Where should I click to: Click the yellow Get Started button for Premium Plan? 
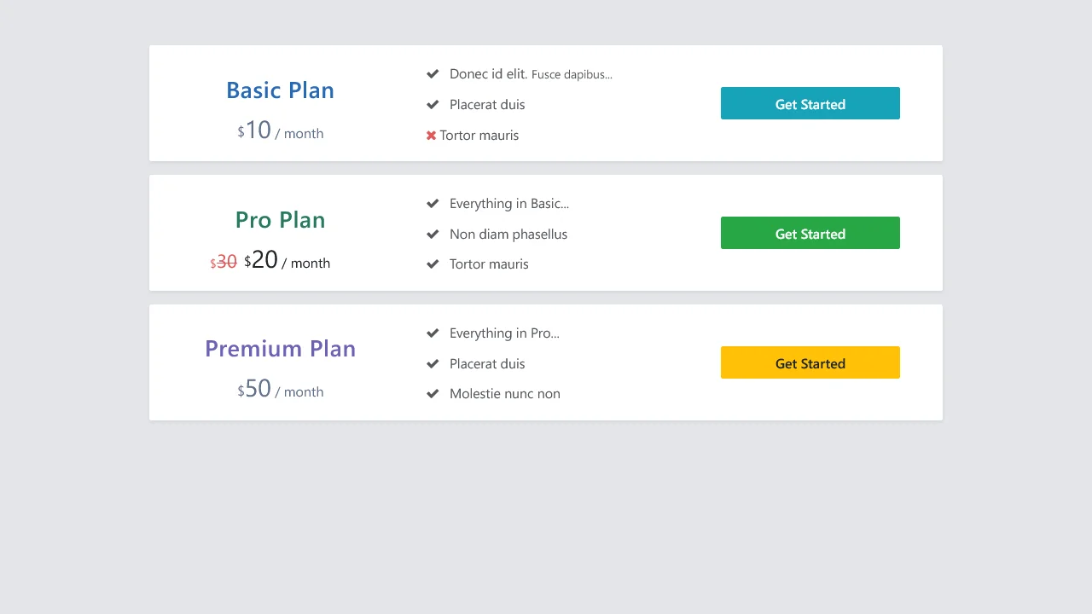(810, 362)
